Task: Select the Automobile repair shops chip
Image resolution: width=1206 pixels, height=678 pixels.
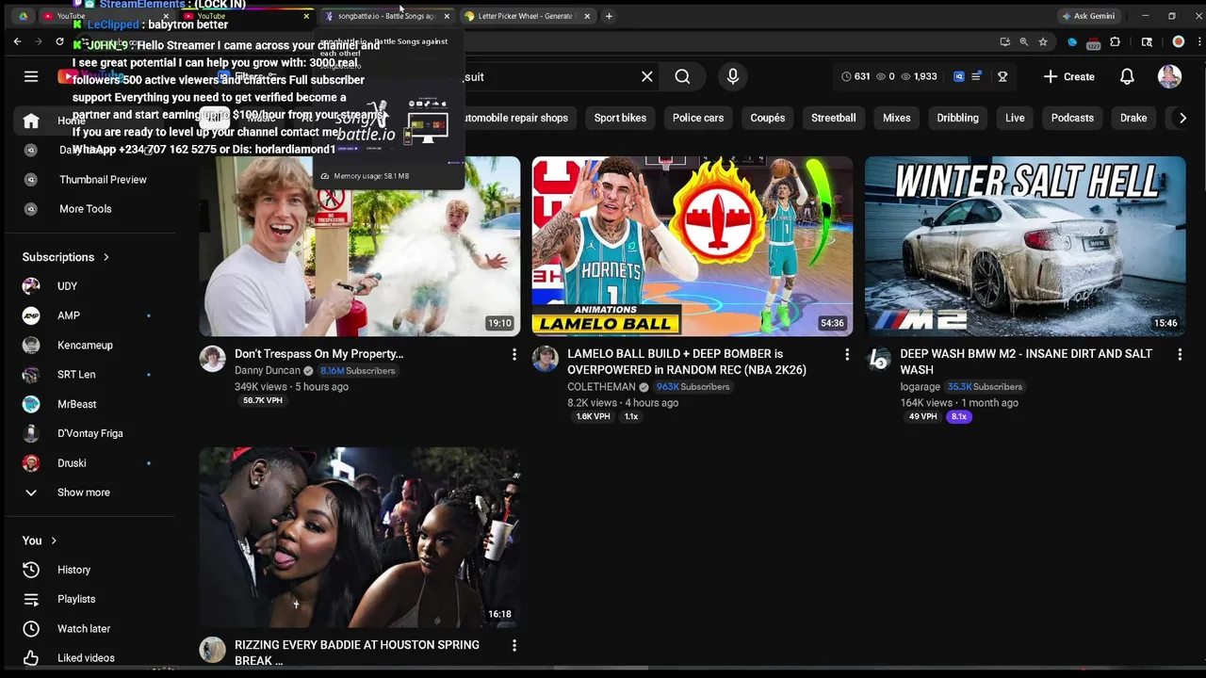Action: [x=514, y=118]
